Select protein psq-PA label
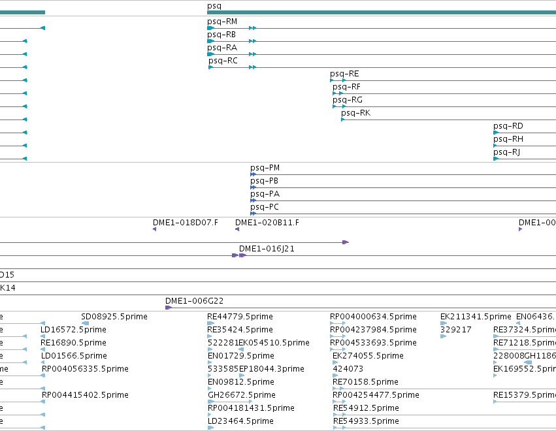Viewport: 556px width, 431px height. (x=265, y=194)
